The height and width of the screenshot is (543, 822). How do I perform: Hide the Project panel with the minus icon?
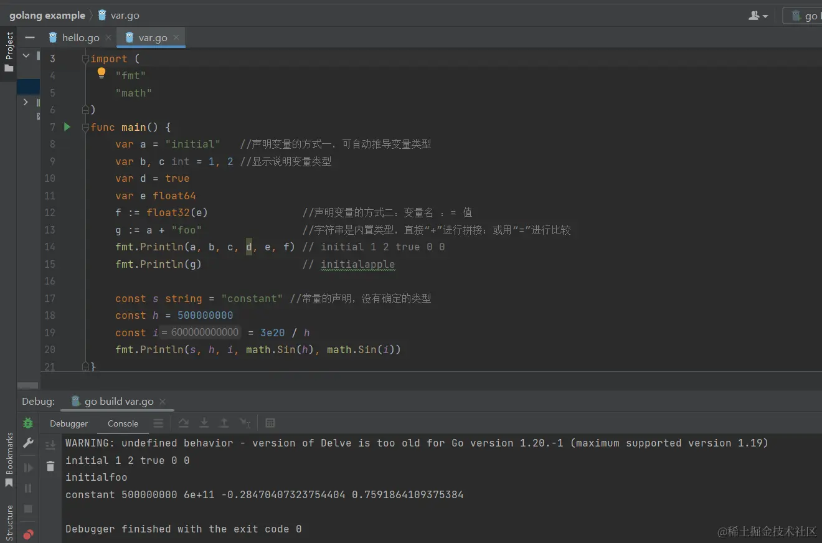tap(30, 37)
